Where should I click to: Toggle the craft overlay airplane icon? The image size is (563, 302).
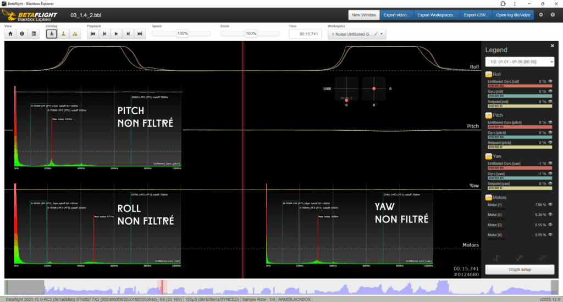tap(51, 34)
